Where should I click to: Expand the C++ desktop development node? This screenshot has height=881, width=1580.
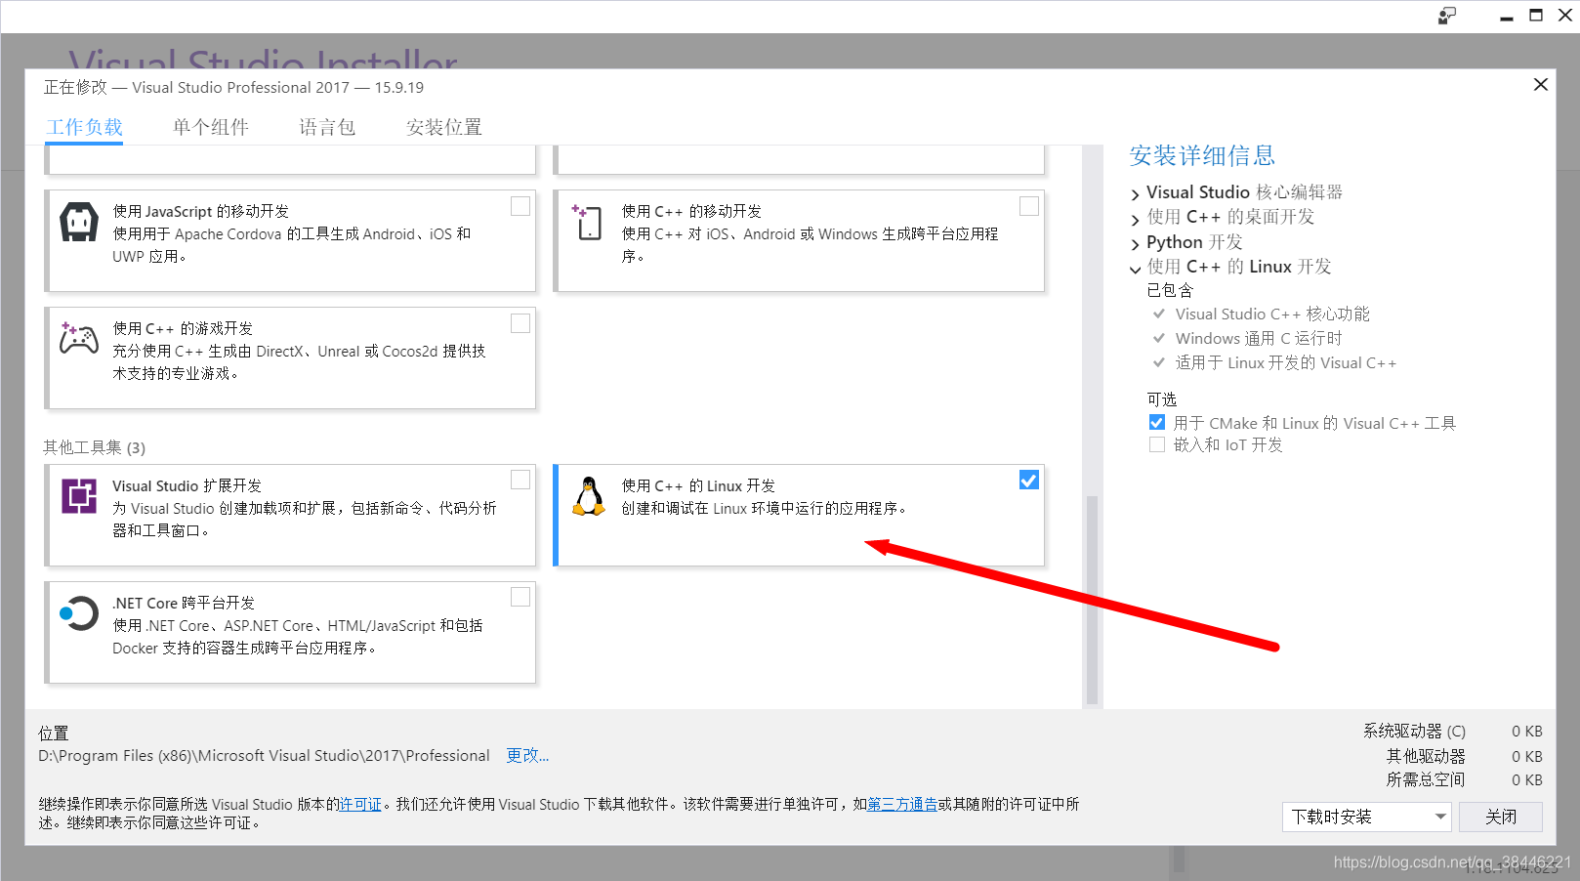1135,219
